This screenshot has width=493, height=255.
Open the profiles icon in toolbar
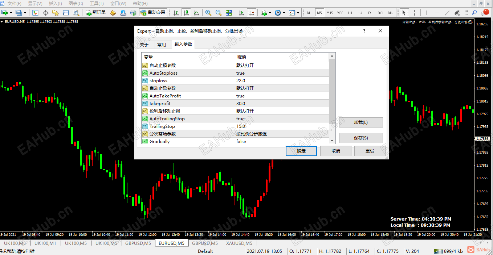pos(18,13)
